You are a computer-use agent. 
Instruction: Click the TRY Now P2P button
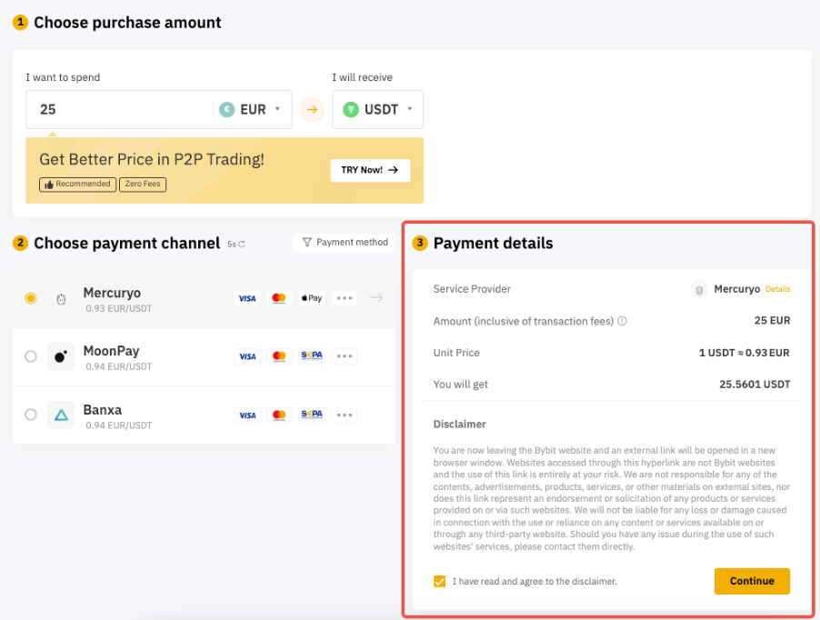click(370, 170)
